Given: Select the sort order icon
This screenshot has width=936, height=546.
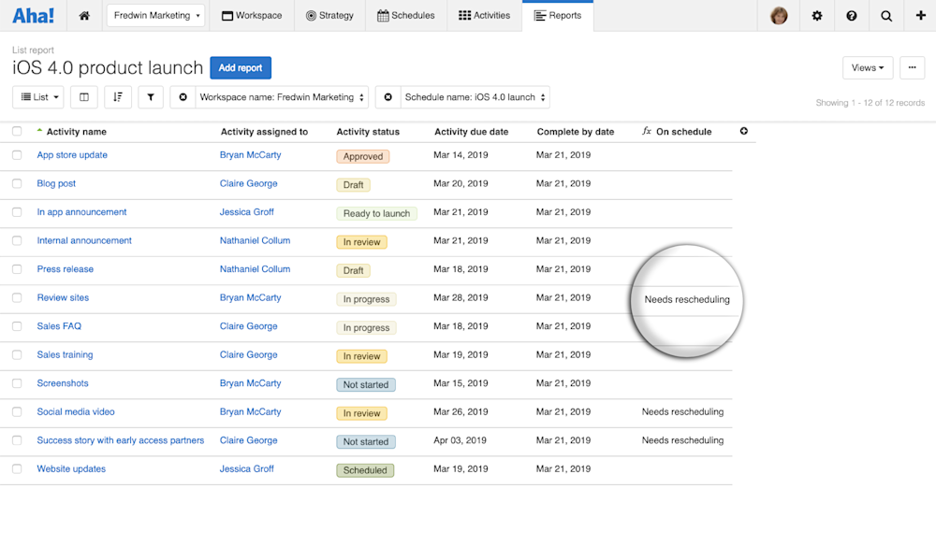Looking at the screenshot, I should 116,96.
